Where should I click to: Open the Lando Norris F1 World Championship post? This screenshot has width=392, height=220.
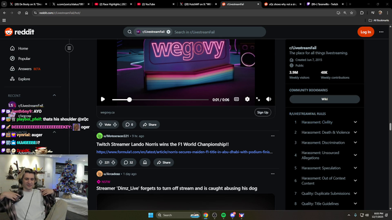(162, 144)
